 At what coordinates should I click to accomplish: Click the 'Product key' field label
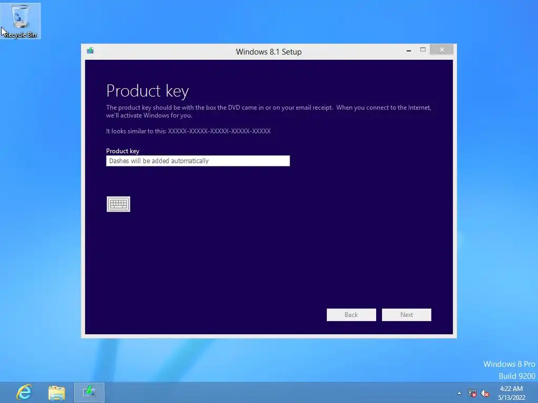tap(122, 151)
